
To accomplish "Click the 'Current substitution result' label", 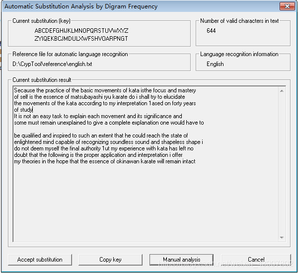I will pyautogui.click(x=42, y=80).
